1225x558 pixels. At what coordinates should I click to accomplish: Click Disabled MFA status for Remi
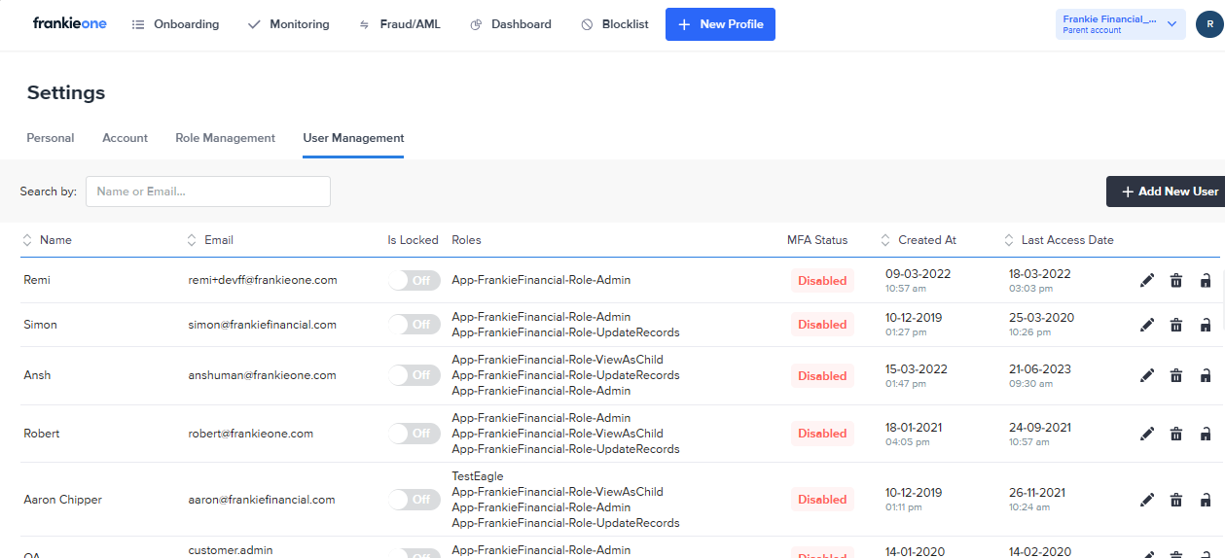[822, 281]
